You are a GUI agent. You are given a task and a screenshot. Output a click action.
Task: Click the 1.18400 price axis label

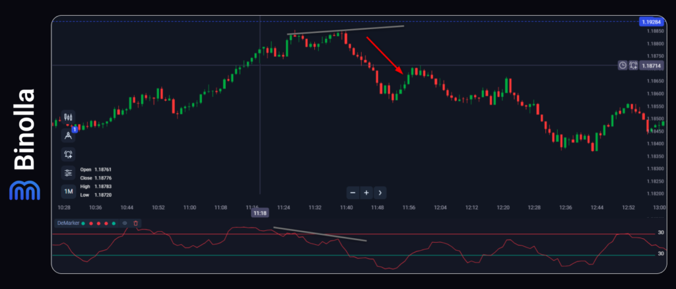655,143
